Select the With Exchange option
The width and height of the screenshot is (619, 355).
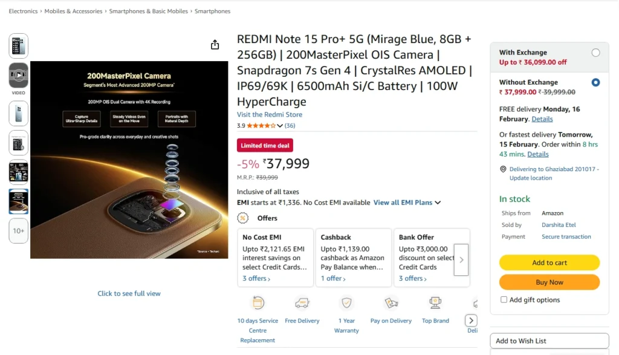595,52
